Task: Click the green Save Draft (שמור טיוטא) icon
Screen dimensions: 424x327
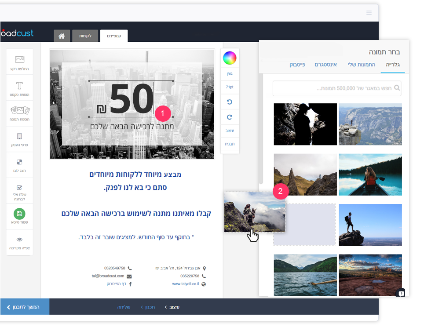Action: (19, 214)
